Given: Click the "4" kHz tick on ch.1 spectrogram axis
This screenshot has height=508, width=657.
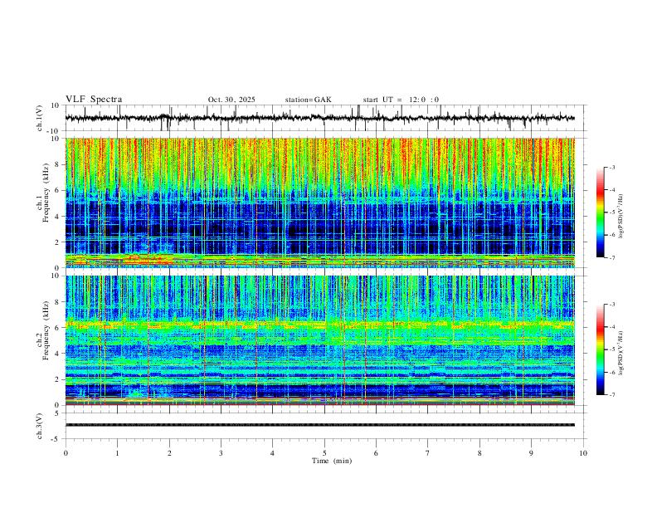Looking at the screenshot, I should pyautogui.click(x=57, y=217).
